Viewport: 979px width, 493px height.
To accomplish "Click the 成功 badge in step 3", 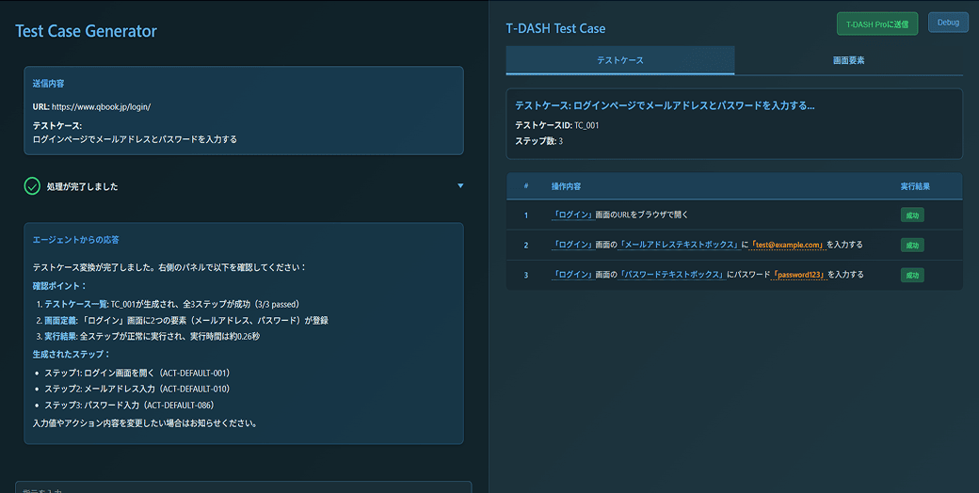I will tap(912, 275).
